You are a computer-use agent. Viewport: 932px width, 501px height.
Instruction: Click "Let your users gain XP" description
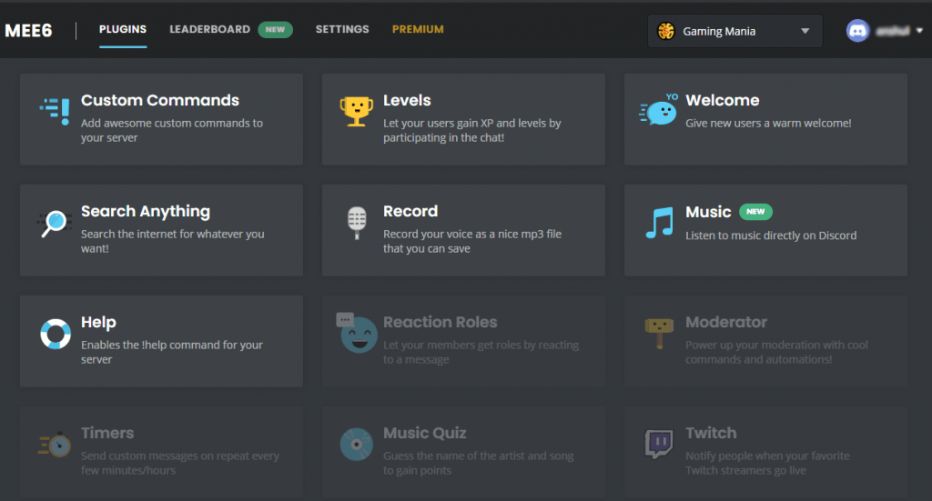tap(472, 130)
